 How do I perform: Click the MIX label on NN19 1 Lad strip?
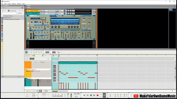point(93,13)
